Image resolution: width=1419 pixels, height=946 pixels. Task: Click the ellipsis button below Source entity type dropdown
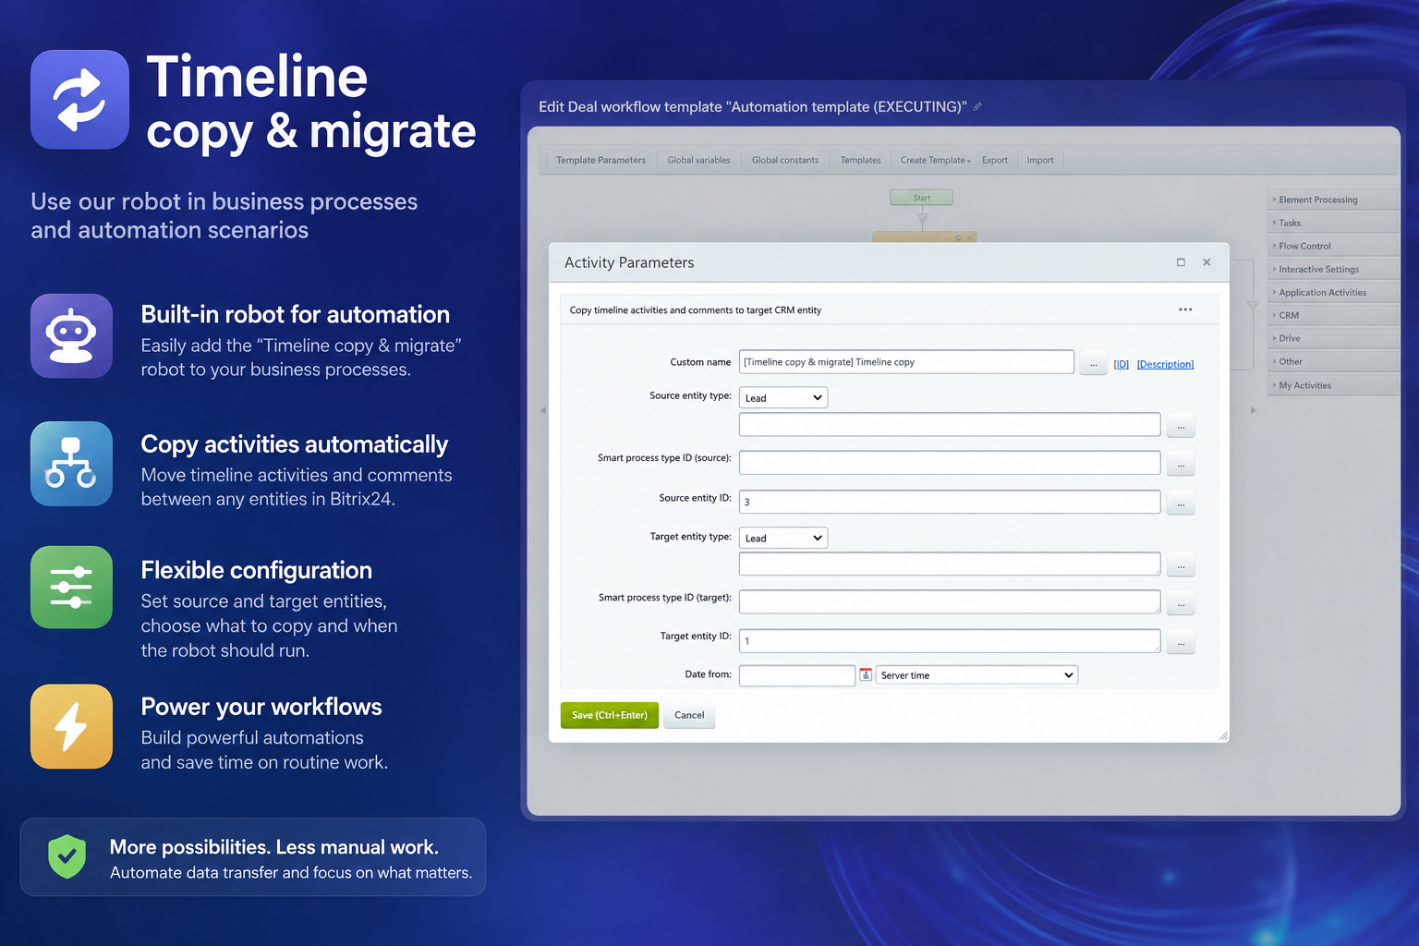[x=1181, y=426]
